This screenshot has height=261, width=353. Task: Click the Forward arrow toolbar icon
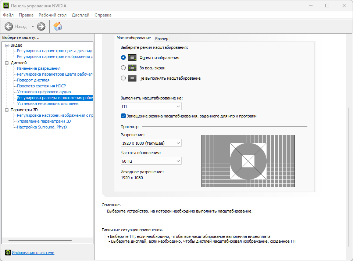click(41, 26)
